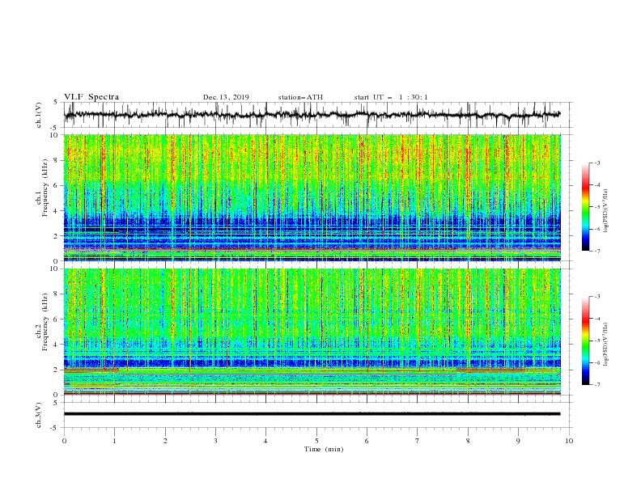
Task: Click time axis tick label '4'
Action: (265, 441)
